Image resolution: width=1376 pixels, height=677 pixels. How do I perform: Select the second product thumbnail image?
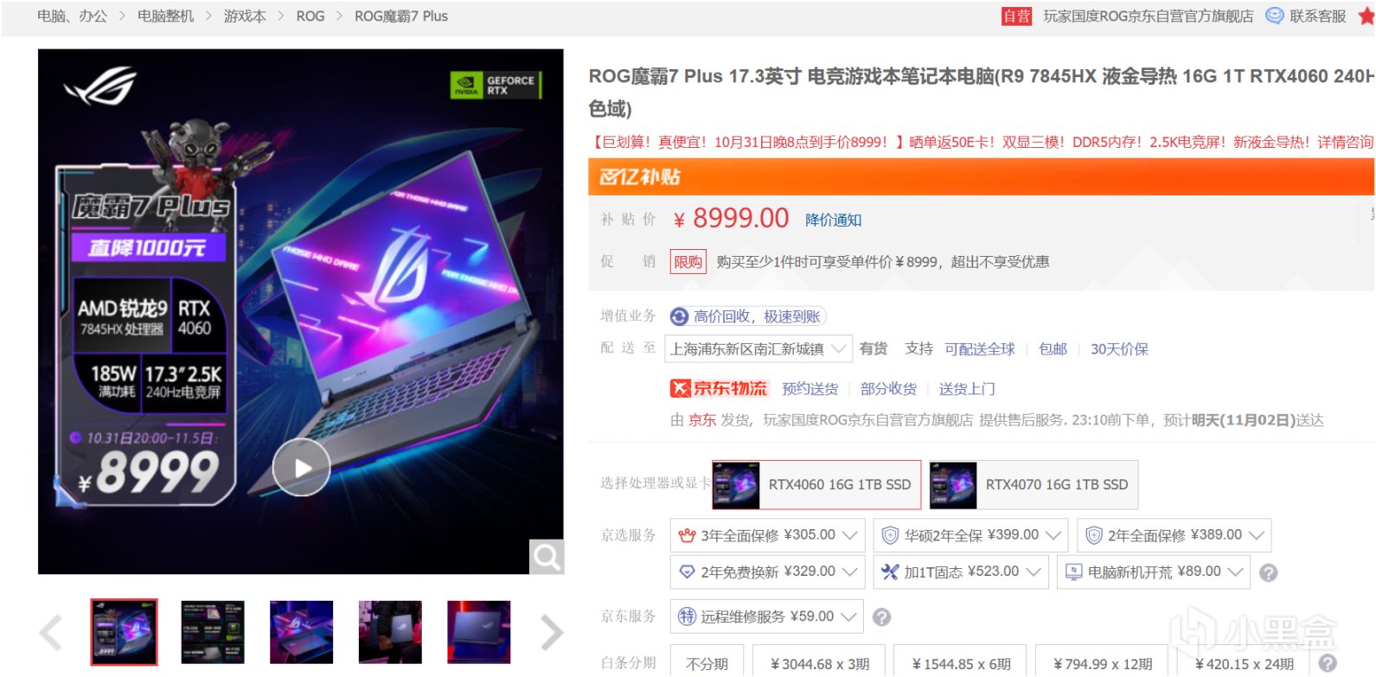213,632
